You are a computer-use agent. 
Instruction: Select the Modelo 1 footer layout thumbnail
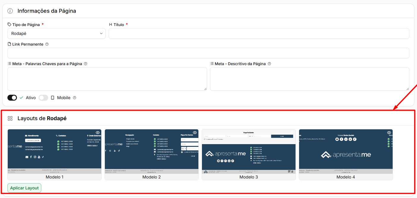coord(54,154)
